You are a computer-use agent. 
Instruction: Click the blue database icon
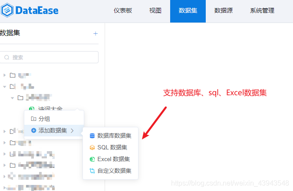[92, 136]
